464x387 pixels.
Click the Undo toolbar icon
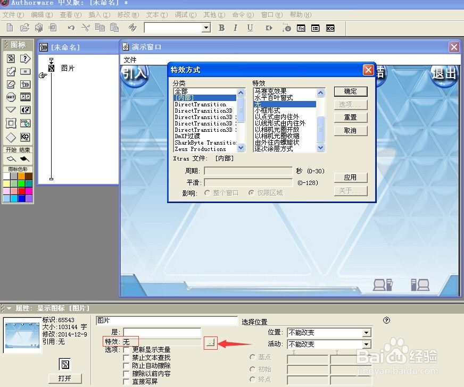(71, 28)
